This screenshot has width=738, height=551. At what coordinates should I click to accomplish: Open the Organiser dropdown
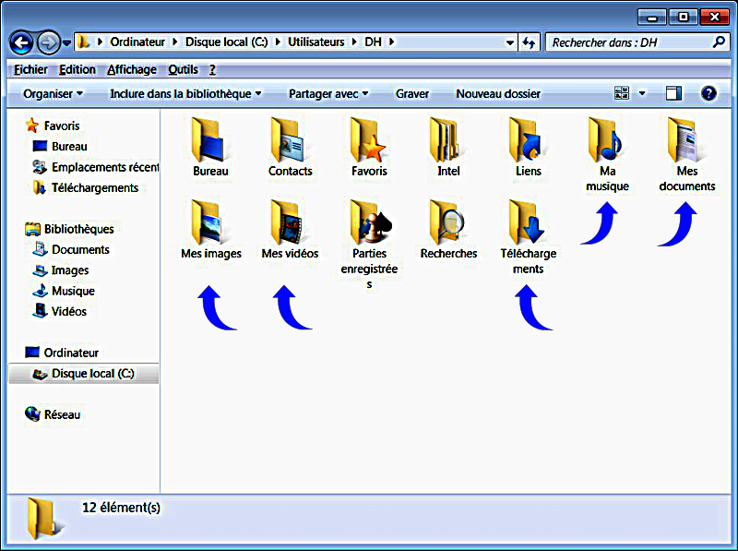pos(54,94)
